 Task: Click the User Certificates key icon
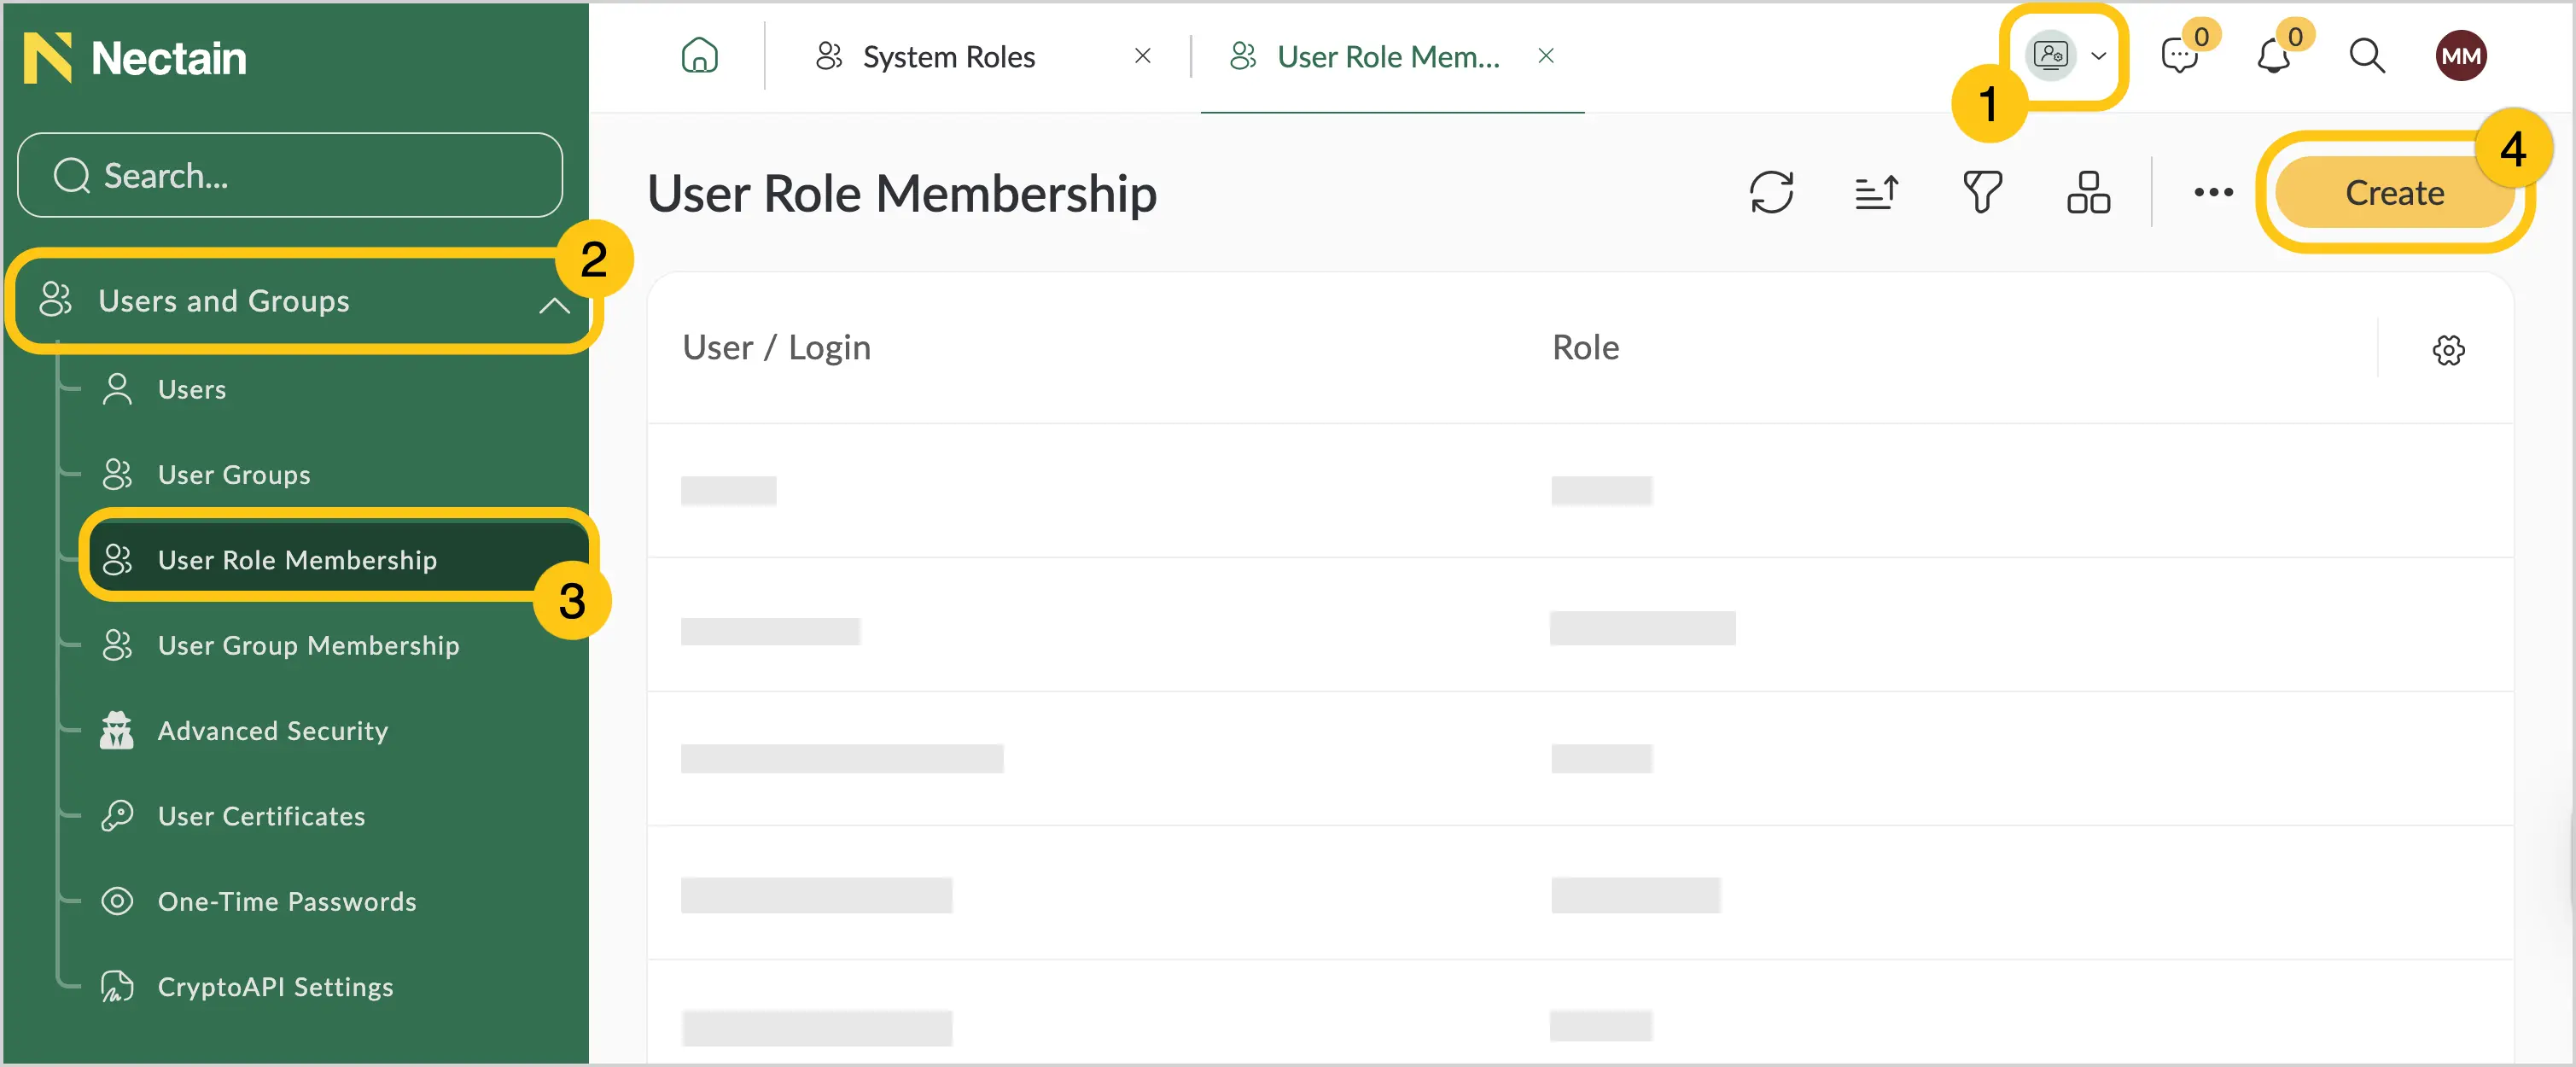[117, 816]
